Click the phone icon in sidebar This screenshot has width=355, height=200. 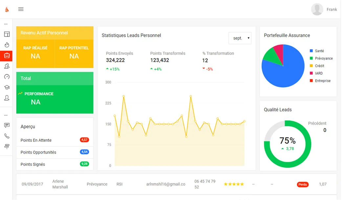(7, 136)
